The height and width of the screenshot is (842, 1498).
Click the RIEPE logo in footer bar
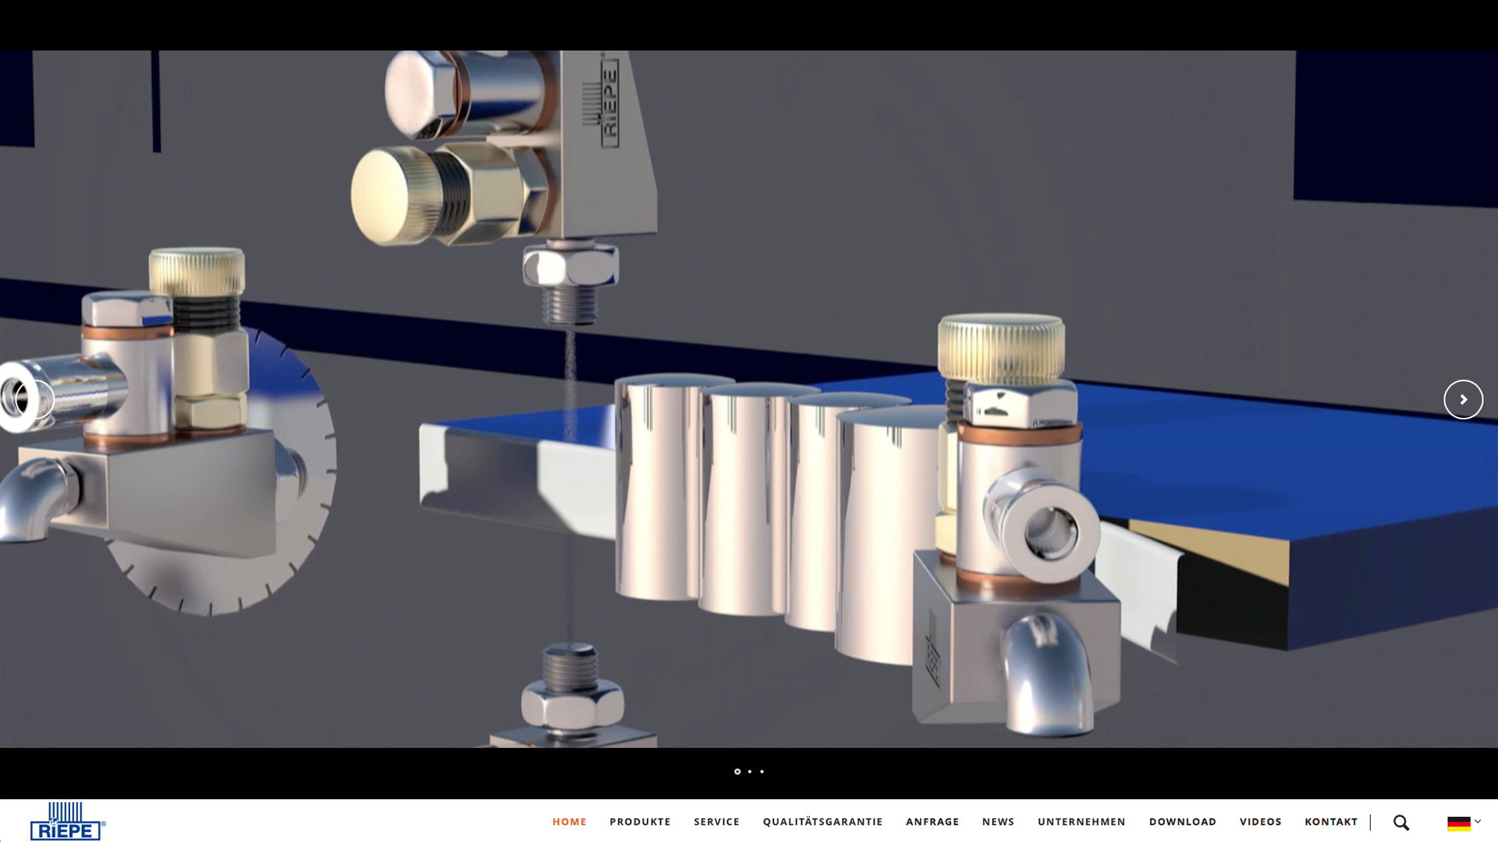[68, 821]
